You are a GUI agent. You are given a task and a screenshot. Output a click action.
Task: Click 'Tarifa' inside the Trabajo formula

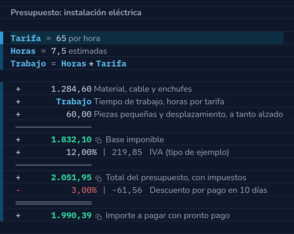click(x=111, y=64)
